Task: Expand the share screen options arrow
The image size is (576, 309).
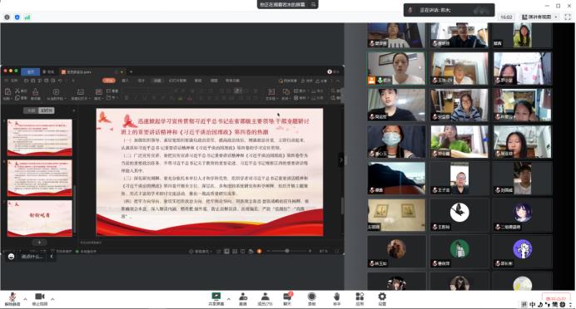Action: [x=229, y=299]
